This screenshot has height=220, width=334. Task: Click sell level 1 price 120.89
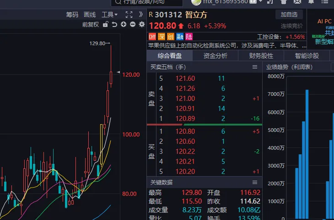(185, 119)
